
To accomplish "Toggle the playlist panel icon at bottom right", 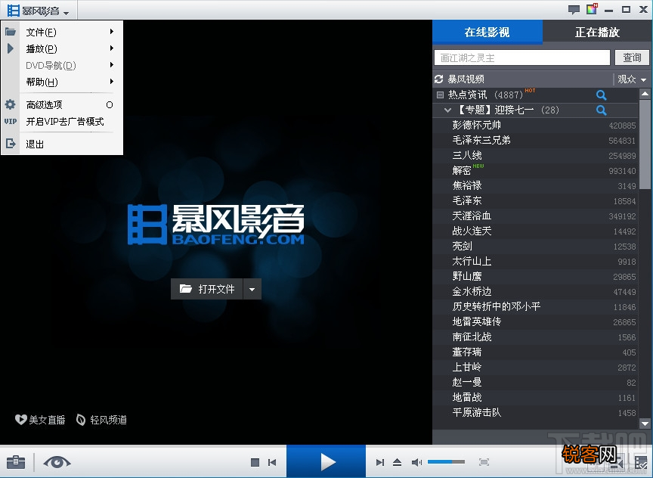I will pyautogui.click(x=641, y=462).
